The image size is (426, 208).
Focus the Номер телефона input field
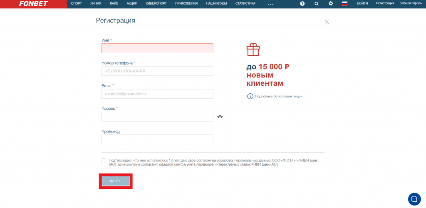(157, 71)
